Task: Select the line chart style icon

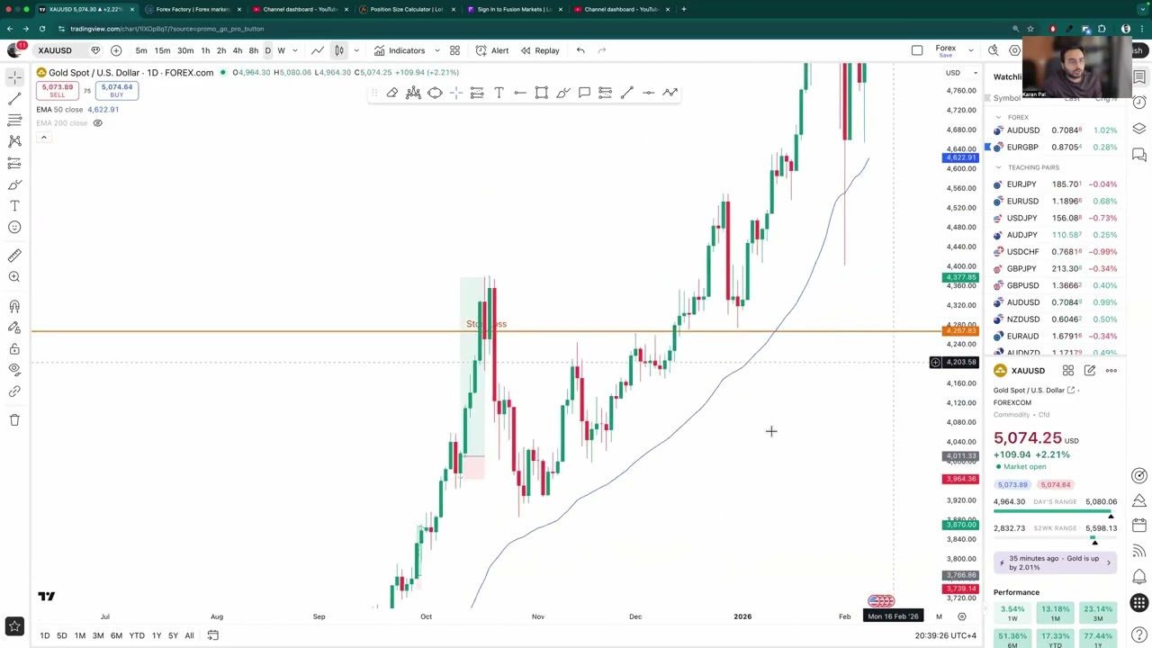Action: [317, 50]
